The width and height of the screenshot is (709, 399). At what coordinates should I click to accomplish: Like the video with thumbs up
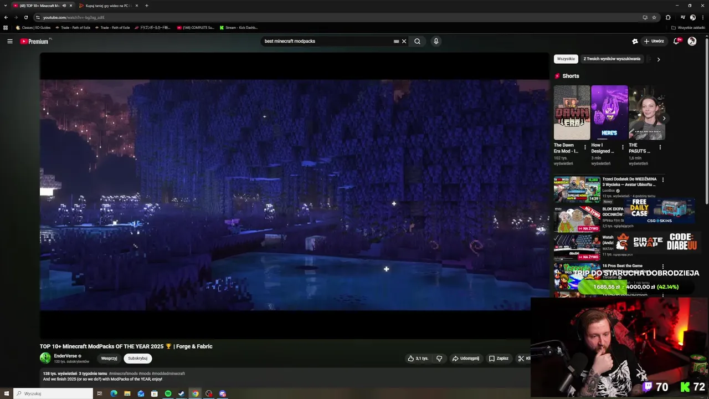(x=418, y=359)
